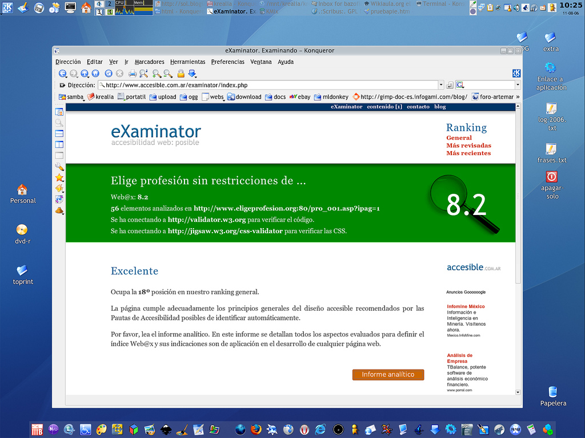Click the KDE gear throbber icon
This screenshot has width=585, height=438.
click(x=516, y=74)
